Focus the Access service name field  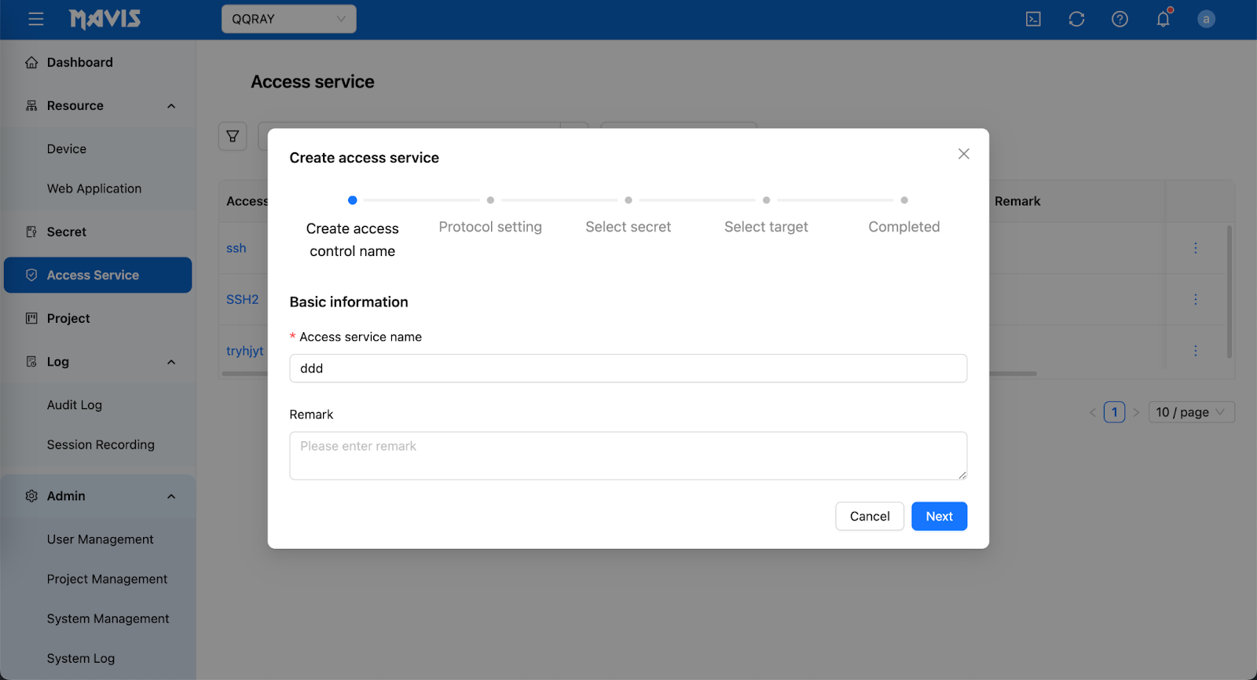click(x=628, y=368)
